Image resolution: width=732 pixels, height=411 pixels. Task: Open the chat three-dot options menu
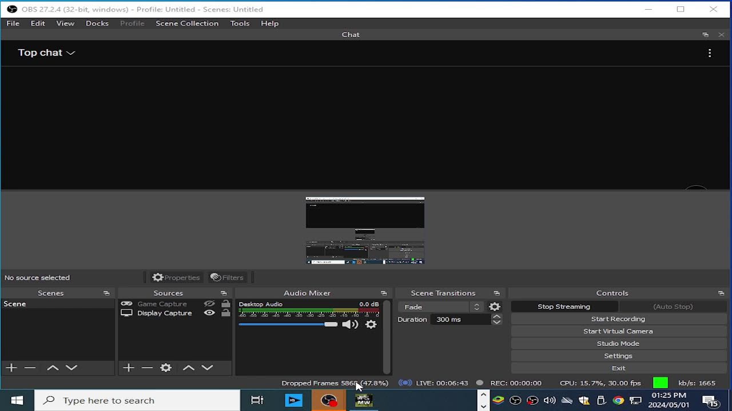[x=710, y=53]
